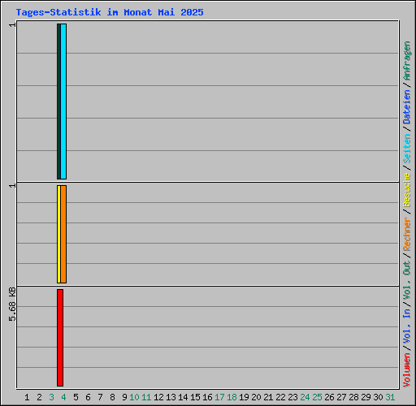Click the 'Dateien' legend label
Image resolution: width=416 pixels, height=406 pixels.
(407, 106)
